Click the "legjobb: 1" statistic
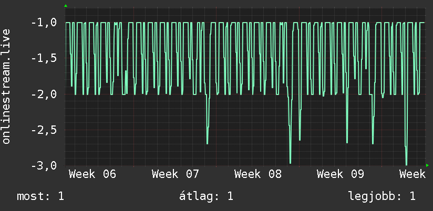The image size is (433, 211). (382, 196)
